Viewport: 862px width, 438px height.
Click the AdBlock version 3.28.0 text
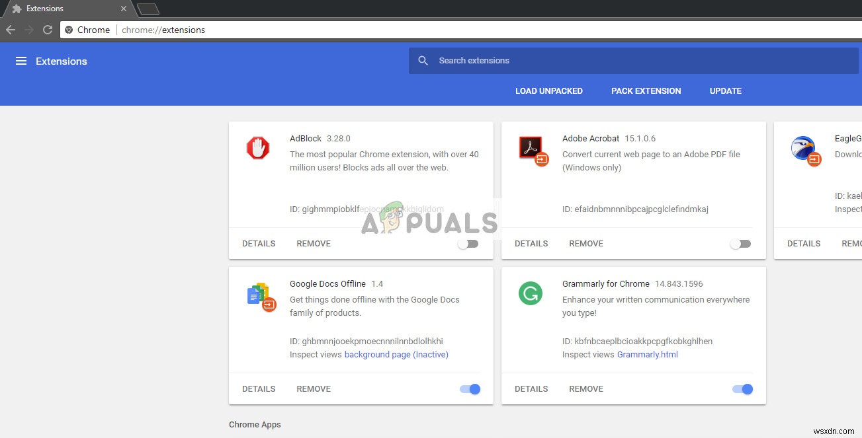click(x=339, y=139)
